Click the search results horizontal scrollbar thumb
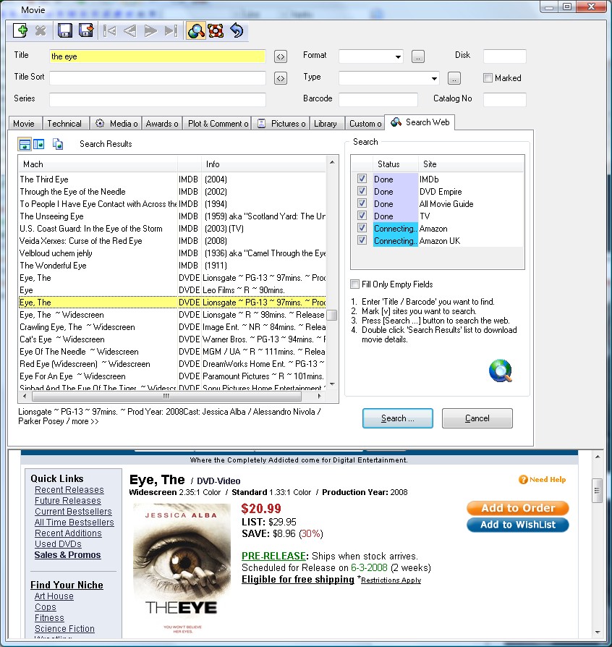The image size is (612, 647). point(166,397)
